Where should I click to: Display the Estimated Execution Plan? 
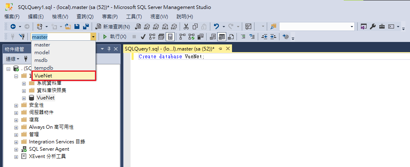coord(152,37)
